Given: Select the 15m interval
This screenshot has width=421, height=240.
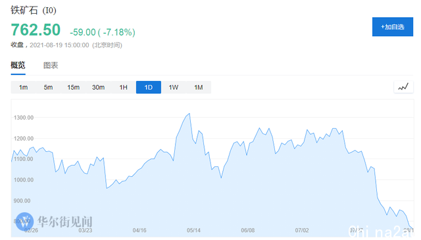Looking at the screenshot, I should [x=73, y=87].
